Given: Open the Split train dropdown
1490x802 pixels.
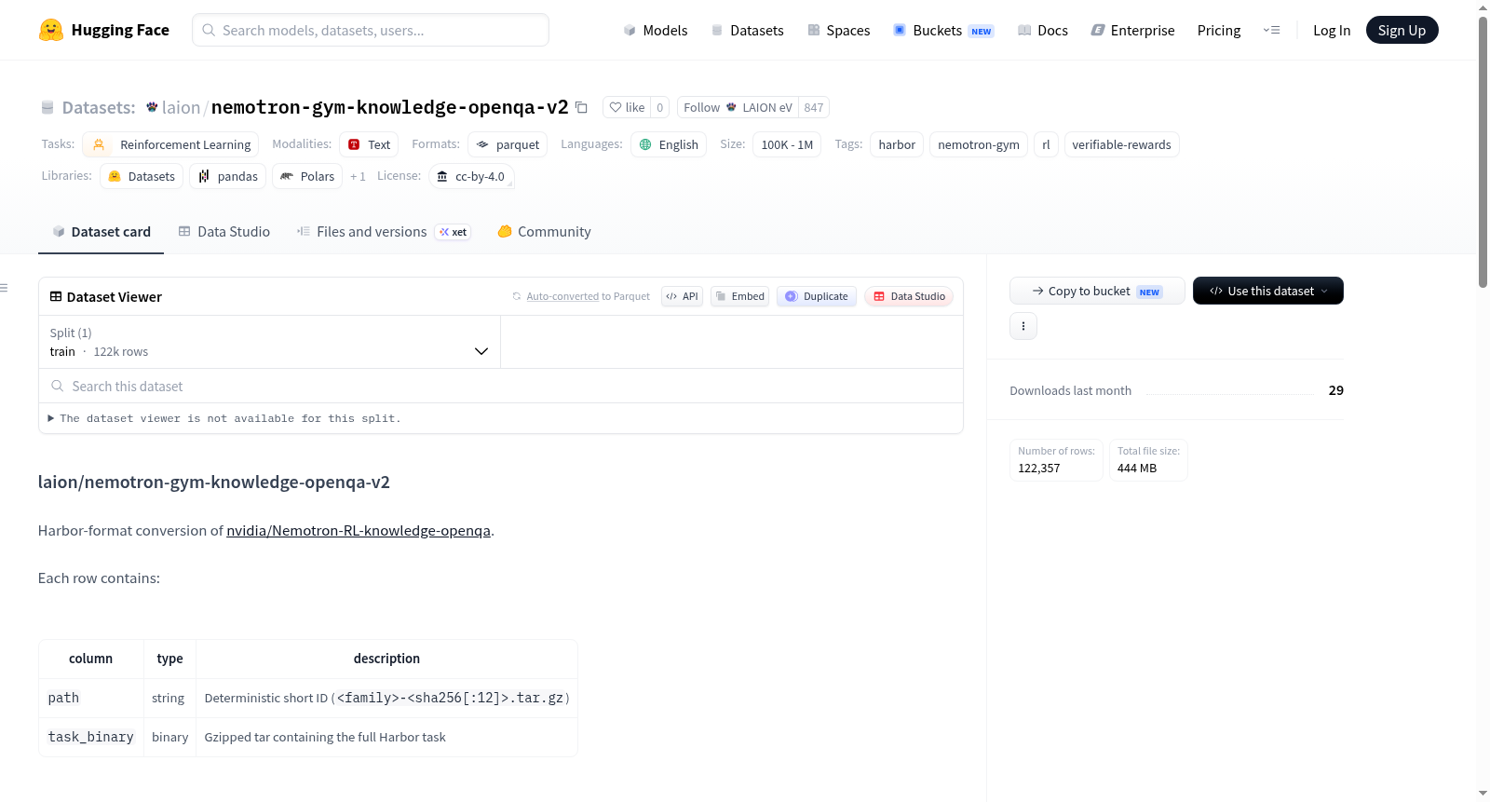Looking at the screenshot, I should pyautogui.click(x=270, y=342).
